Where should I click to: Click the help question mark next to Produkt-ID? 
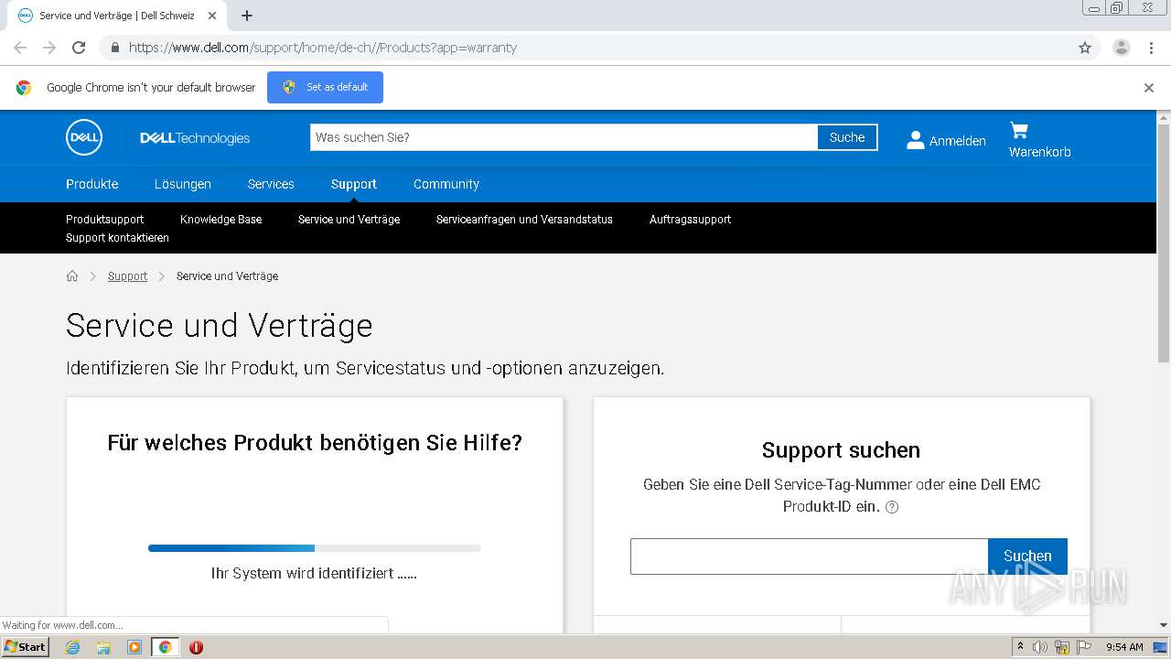(x=892, y=507)
